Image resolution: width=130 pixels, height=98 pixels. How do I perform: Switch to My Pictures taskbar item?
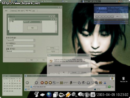47,1
